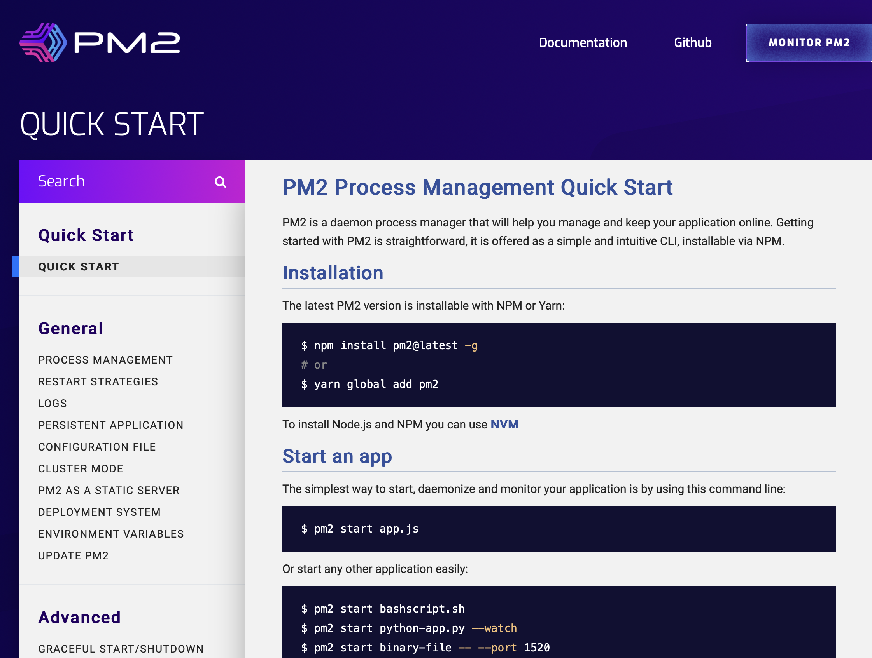
Task: Click the Advanced sidebar heading
Action: point(80,618)
